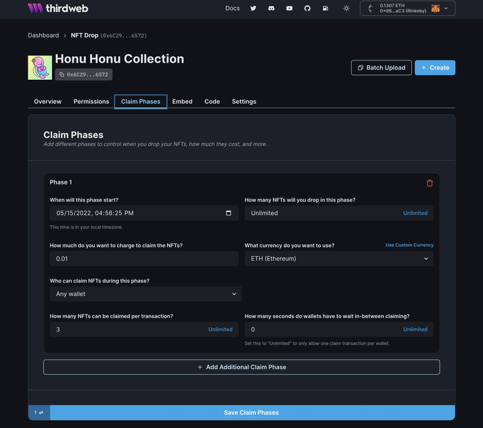Toggle light mode with sun icon

[346, 8]
